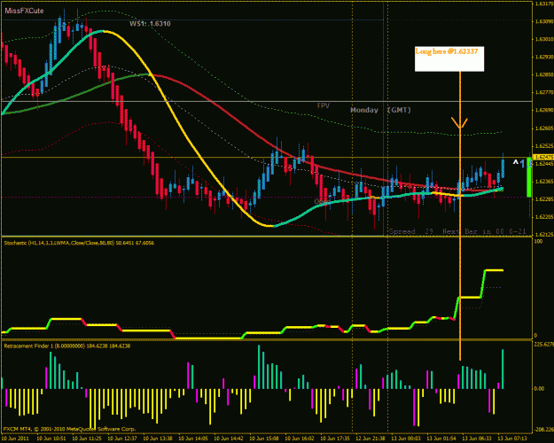Click time axis label 10 Jun 14:05

pyautogui.click(x=193, y=439)
